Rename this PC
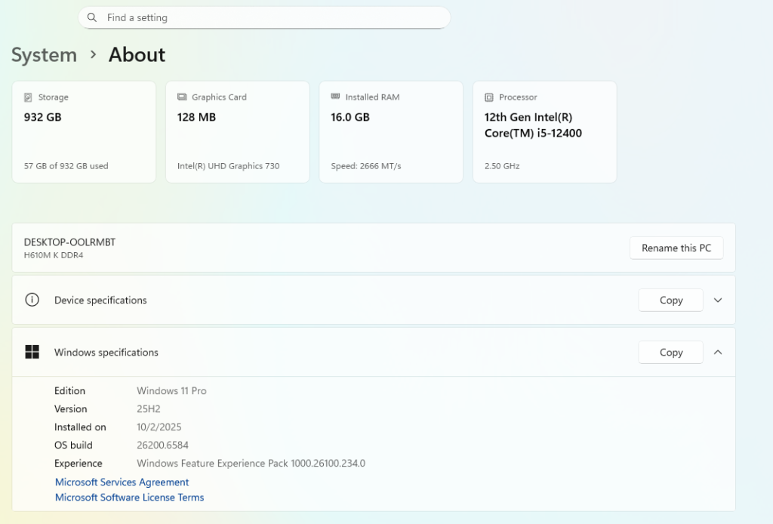 676,248
